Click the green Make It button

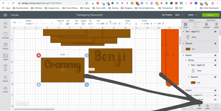tap(211, 15)
